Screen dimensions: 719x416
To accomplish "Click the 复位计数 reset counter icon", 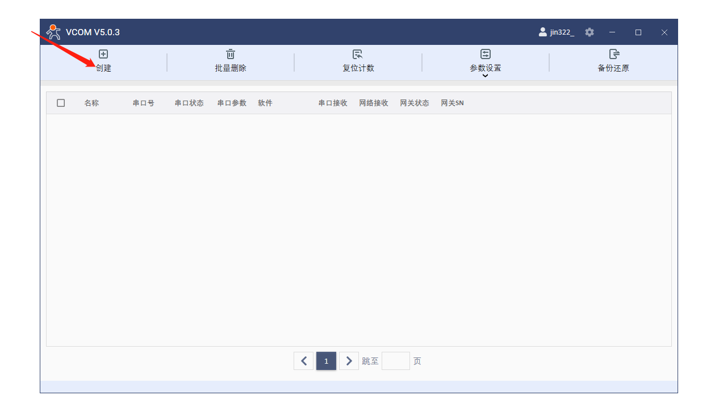I will click(x=358, y=54).
